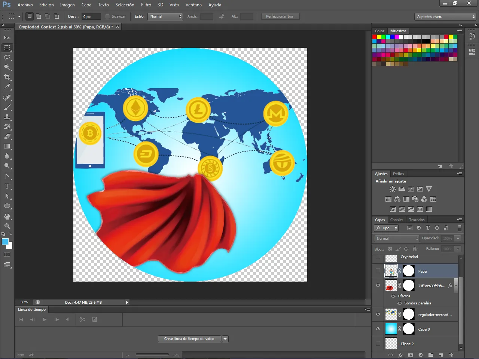Hide the Efectos layer effects
This screenshot has height=359, width=479.
[x=393, y=296]
